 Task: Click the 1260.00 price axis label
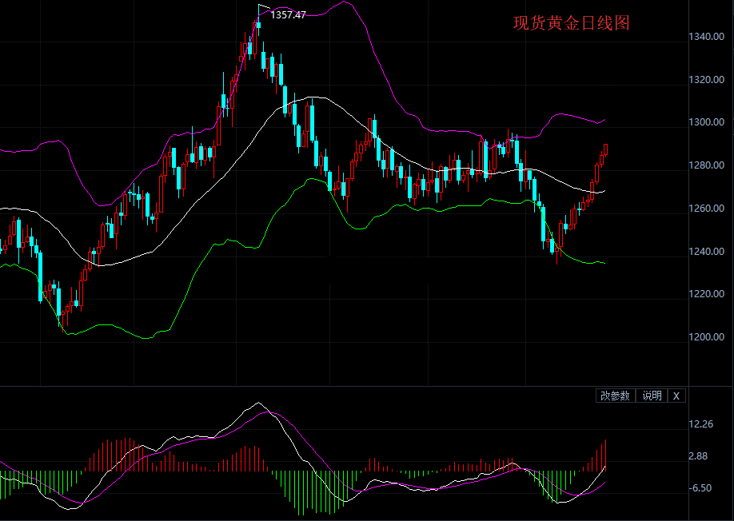click(708, 209)
